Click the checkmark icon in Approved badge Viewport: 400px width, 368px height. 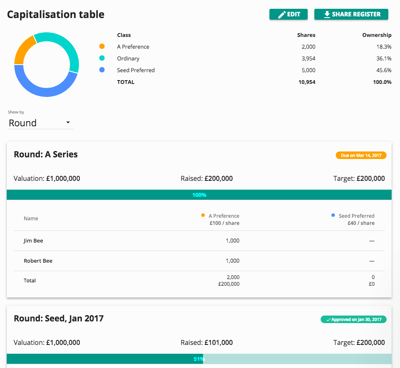point(328,320)
